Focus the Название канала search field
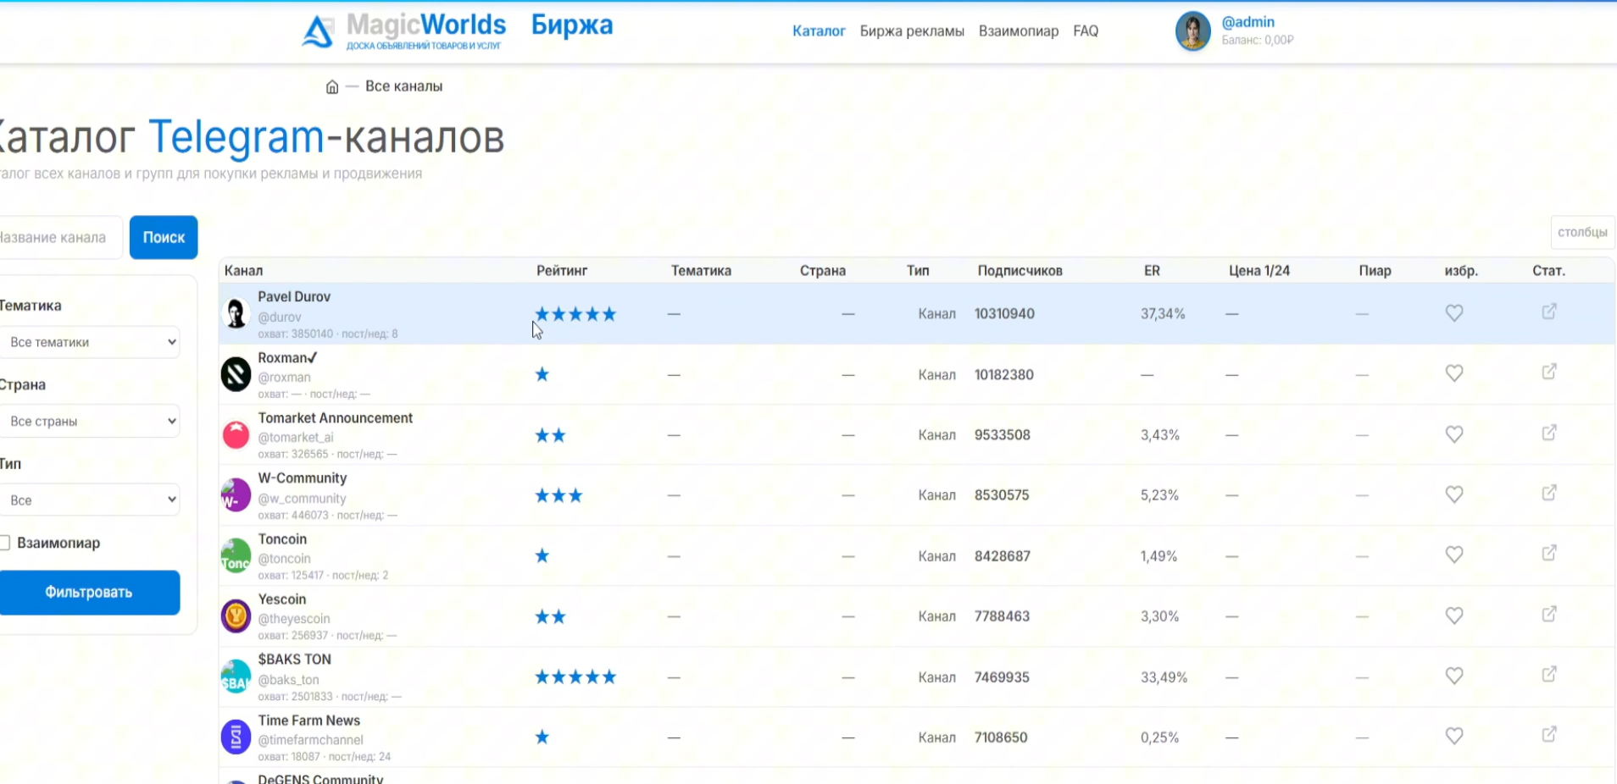The height and width of the screenshot is (784, 1617). [x=60, y=237]
